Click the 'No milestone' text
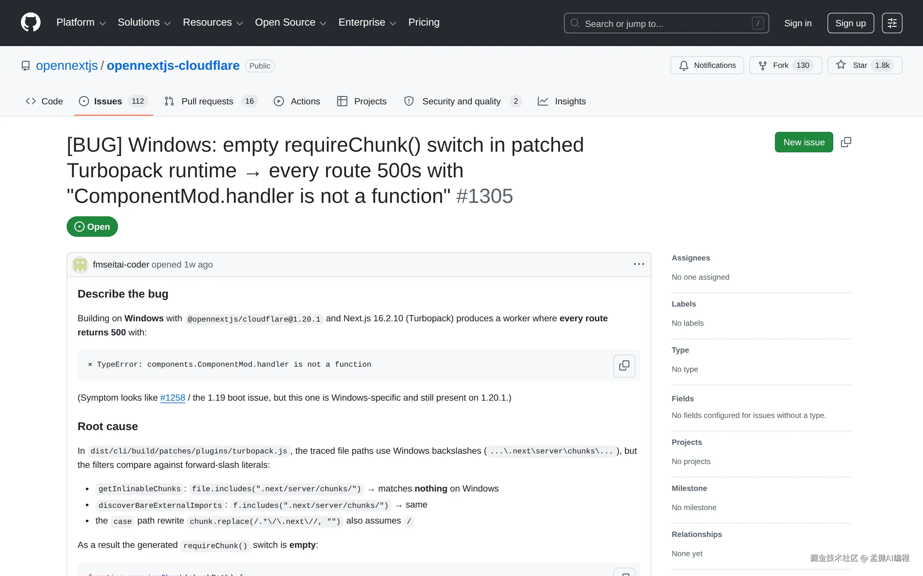 pyautogui.click(x=694, y=508)
